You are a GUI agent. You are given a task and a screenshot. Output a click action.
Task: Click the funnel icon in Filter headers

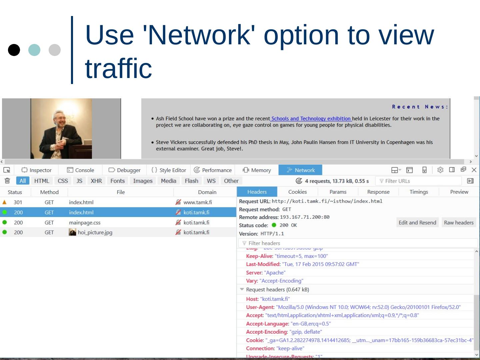(244, 243)
